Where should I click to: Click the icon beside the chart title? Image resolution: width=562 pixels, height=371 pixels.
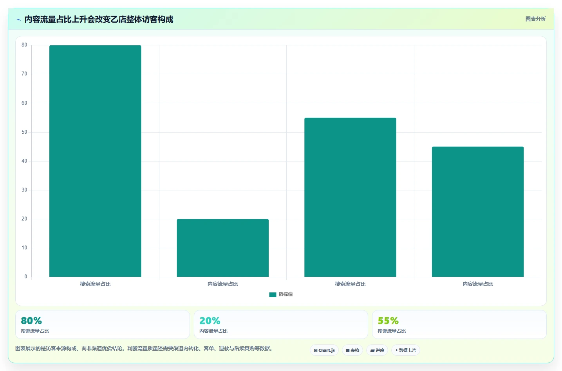18,20
